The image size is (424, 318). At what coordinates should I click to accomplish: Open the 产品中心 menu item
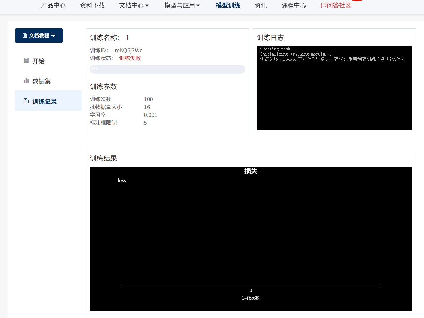pyautogui.click(x=53, y=5)
